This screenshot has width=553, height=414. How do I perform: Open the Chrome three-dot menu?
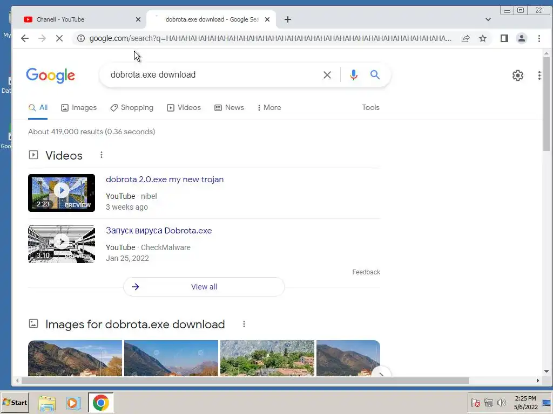coord(539,38)
